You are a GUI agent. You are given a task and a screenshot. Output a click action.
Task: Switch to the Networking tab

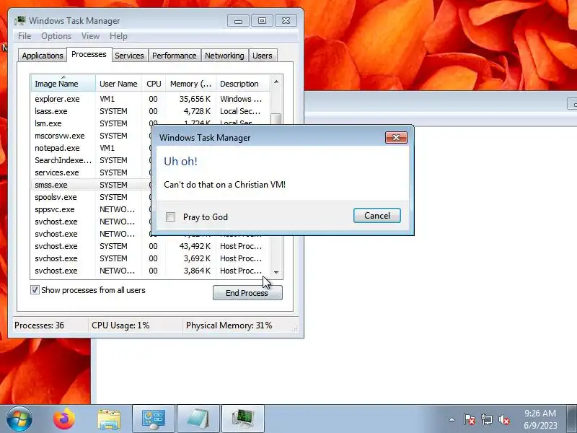(x=224, y=56)
